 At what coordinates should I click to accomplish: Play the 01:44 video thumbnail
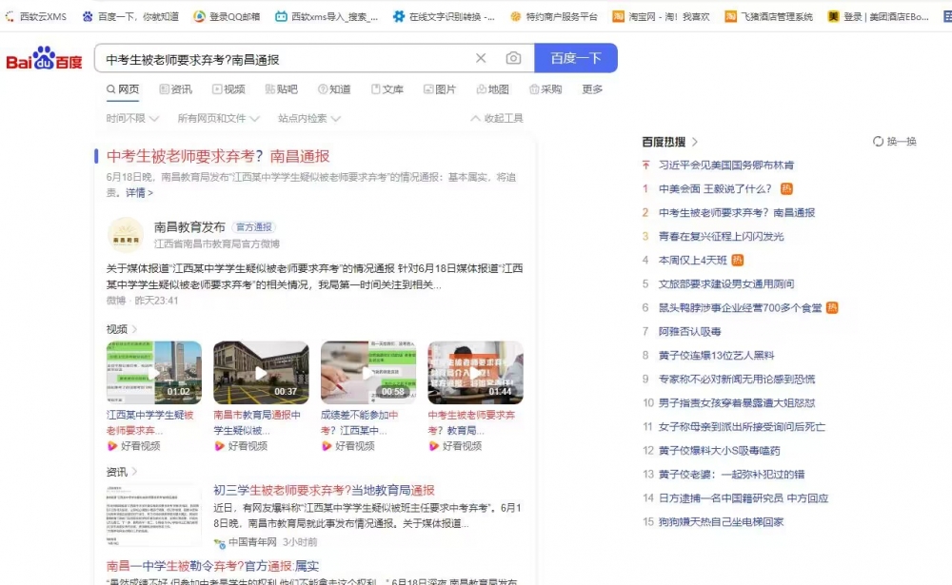pyautogui.click(x=475, y=373)
